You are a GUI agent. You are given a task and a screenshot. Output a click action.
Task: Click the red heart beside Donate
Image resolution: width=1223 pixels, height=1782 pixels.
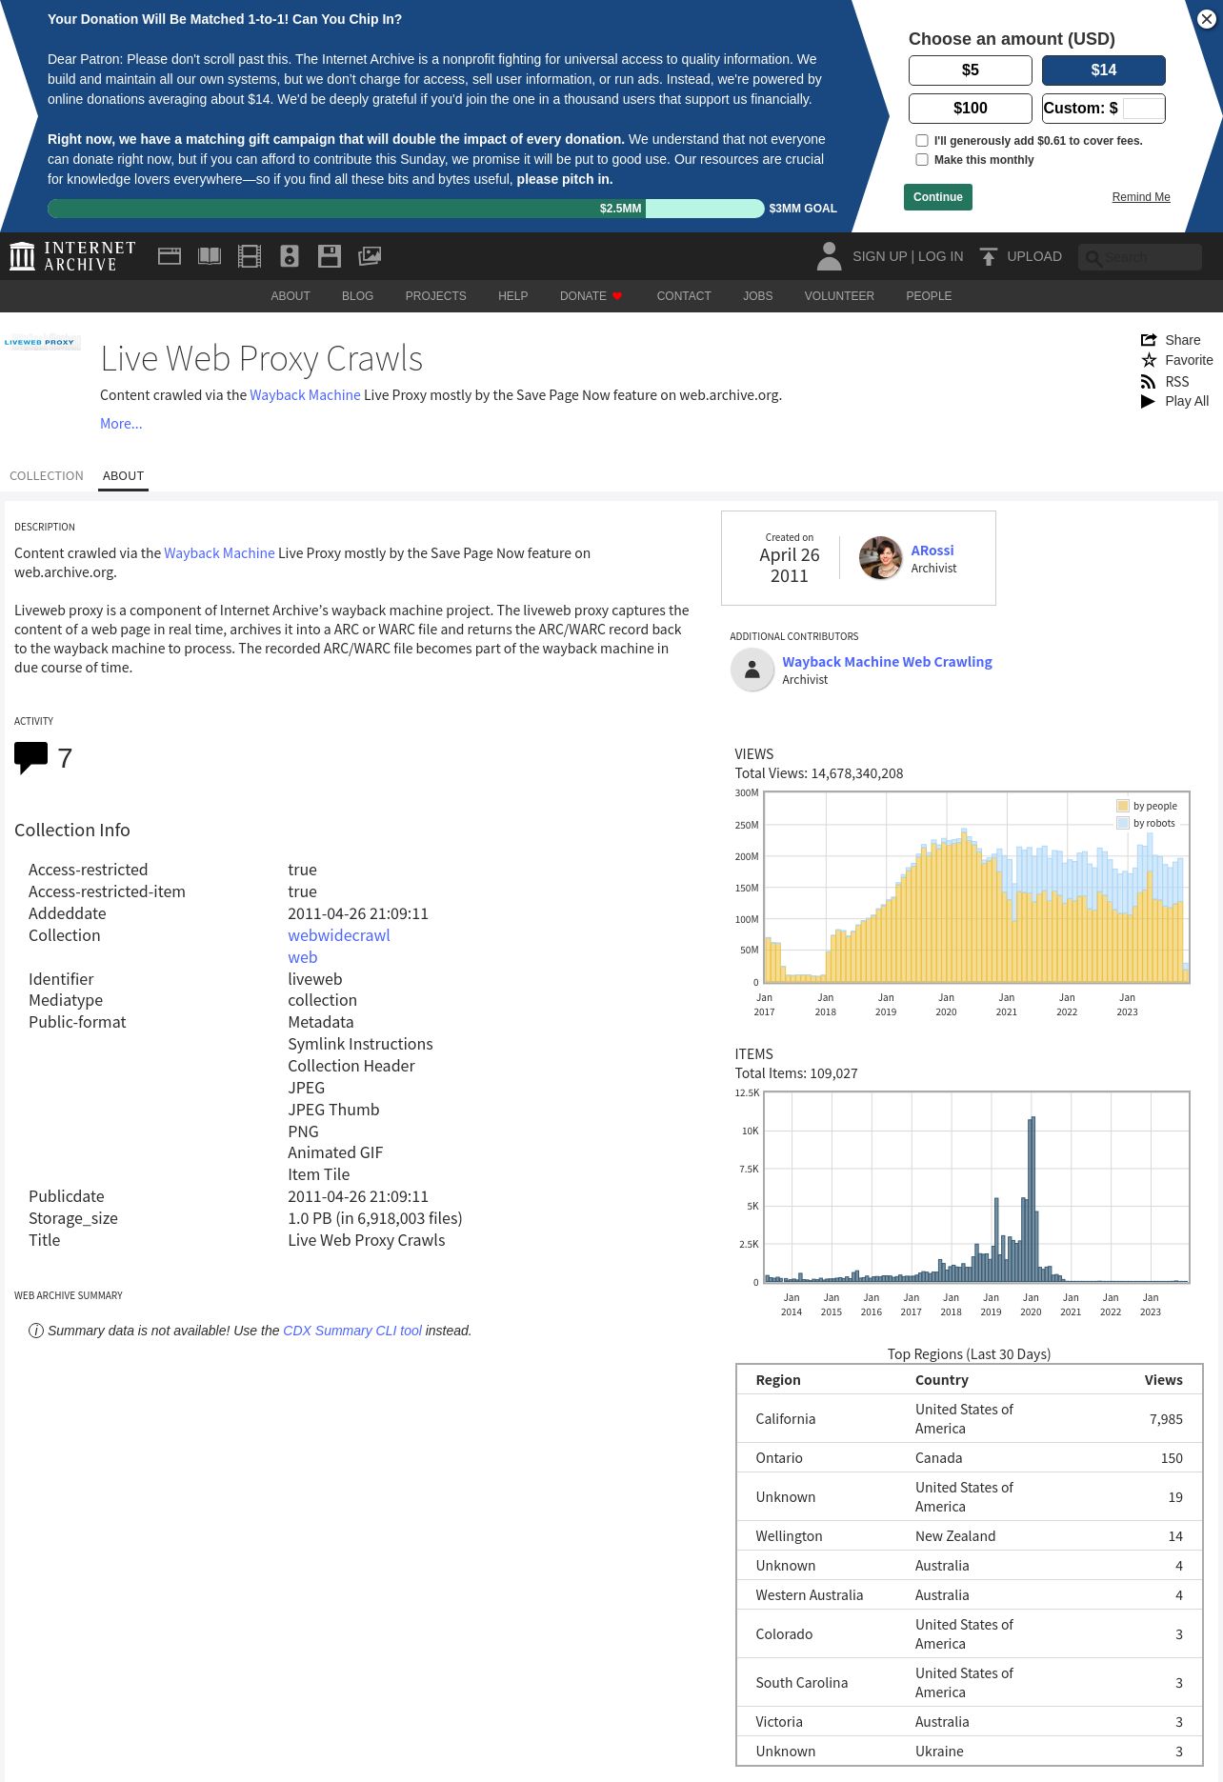tap(617, 296)
